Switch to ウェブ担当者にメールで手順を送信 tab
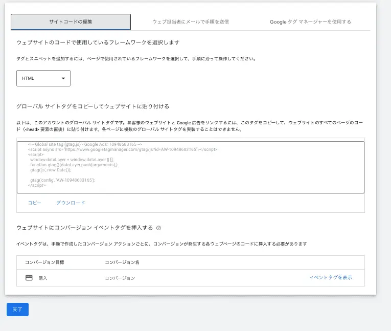 pos(191,21)
